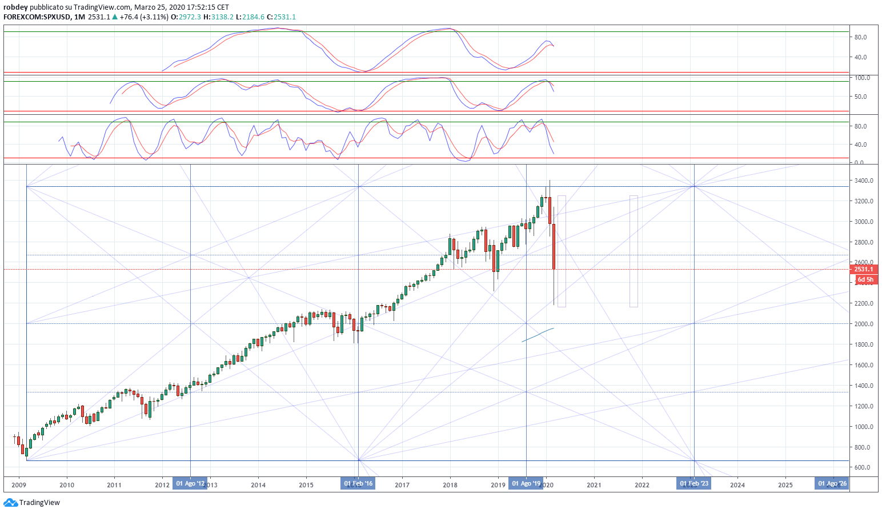Click the 2018 year label on time axis
Viewport: 882px width, 513px height.
(450, 485)
